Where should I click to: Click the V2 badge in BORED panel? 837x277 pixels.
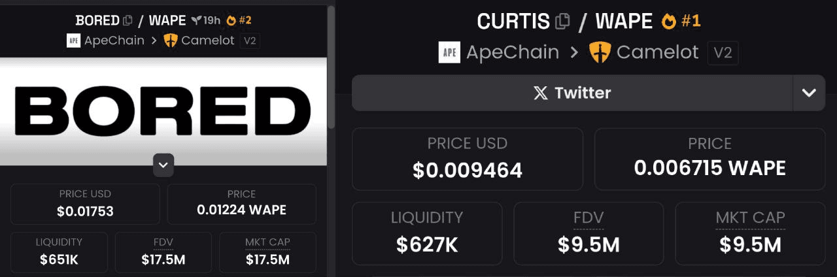pos(249,41)
